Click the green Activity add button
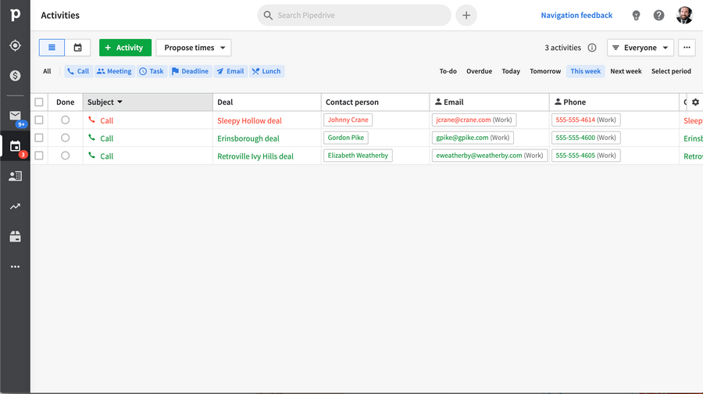Viewport: 703px width, 394px height. tap(125, 48)
